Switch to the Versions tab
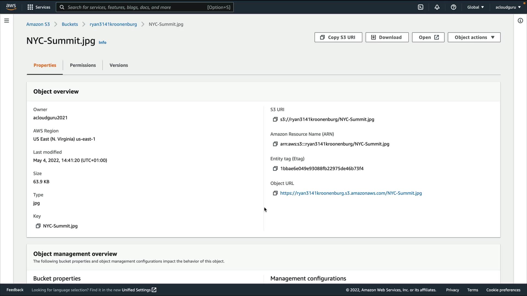The image size is (527, 296). click(x=119, y=65)
